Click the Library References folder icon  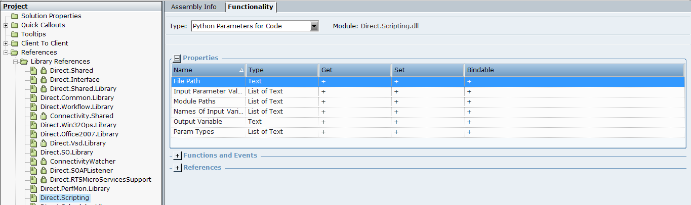tap(24, 62)
